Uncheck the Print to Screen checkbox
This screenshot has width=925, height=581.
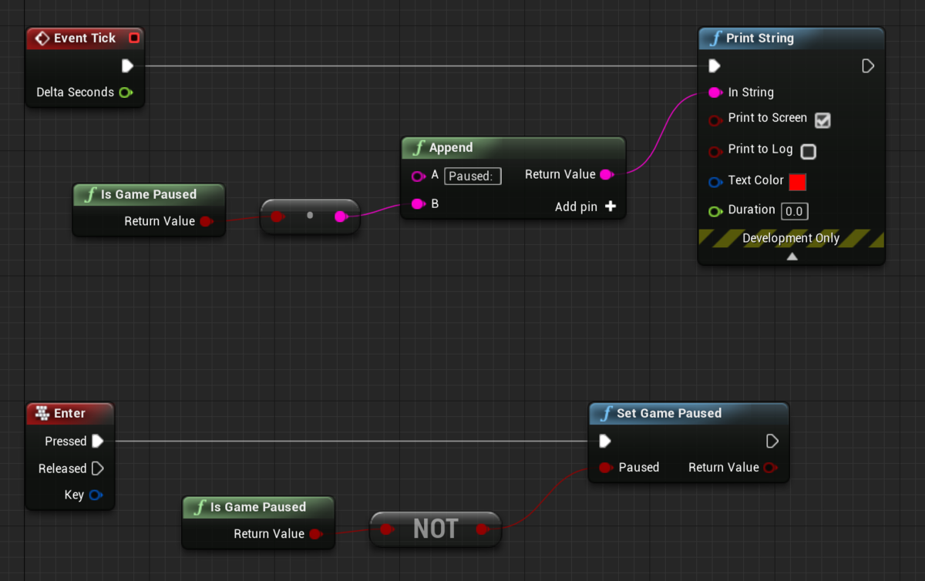pyautogui.click(x=822, y=120)
